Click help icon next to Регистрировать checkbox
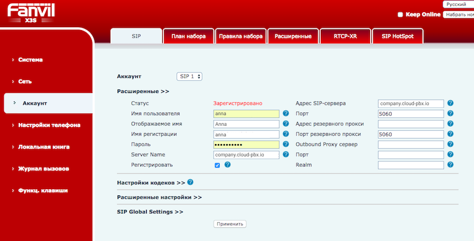Image resolution: width=474 pixels, height=241 pixels. click(228, 165)
